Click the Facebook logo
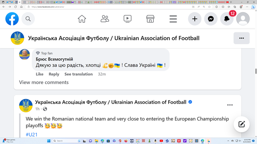The height and width of the screenshot is (144, 257). click(12, 19)
